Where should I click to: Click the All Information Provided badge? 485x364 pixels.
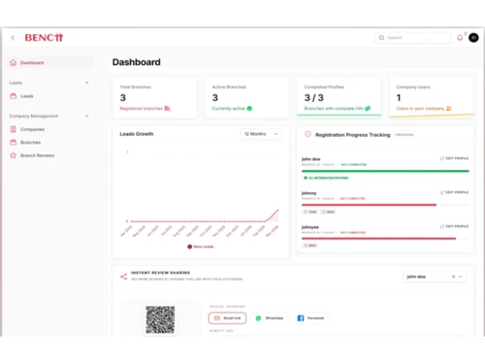[x=326, y=178]
